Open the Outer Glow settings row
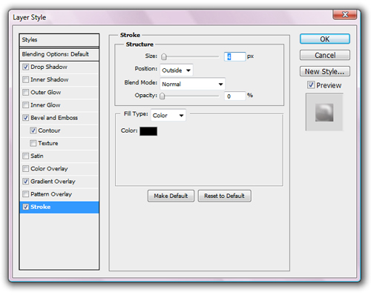 [x=59, y=93]
